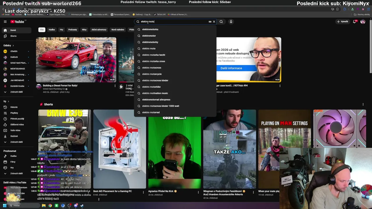
Task: Expand Zobrazit další under subscriptions
Action: coord(17,92)
